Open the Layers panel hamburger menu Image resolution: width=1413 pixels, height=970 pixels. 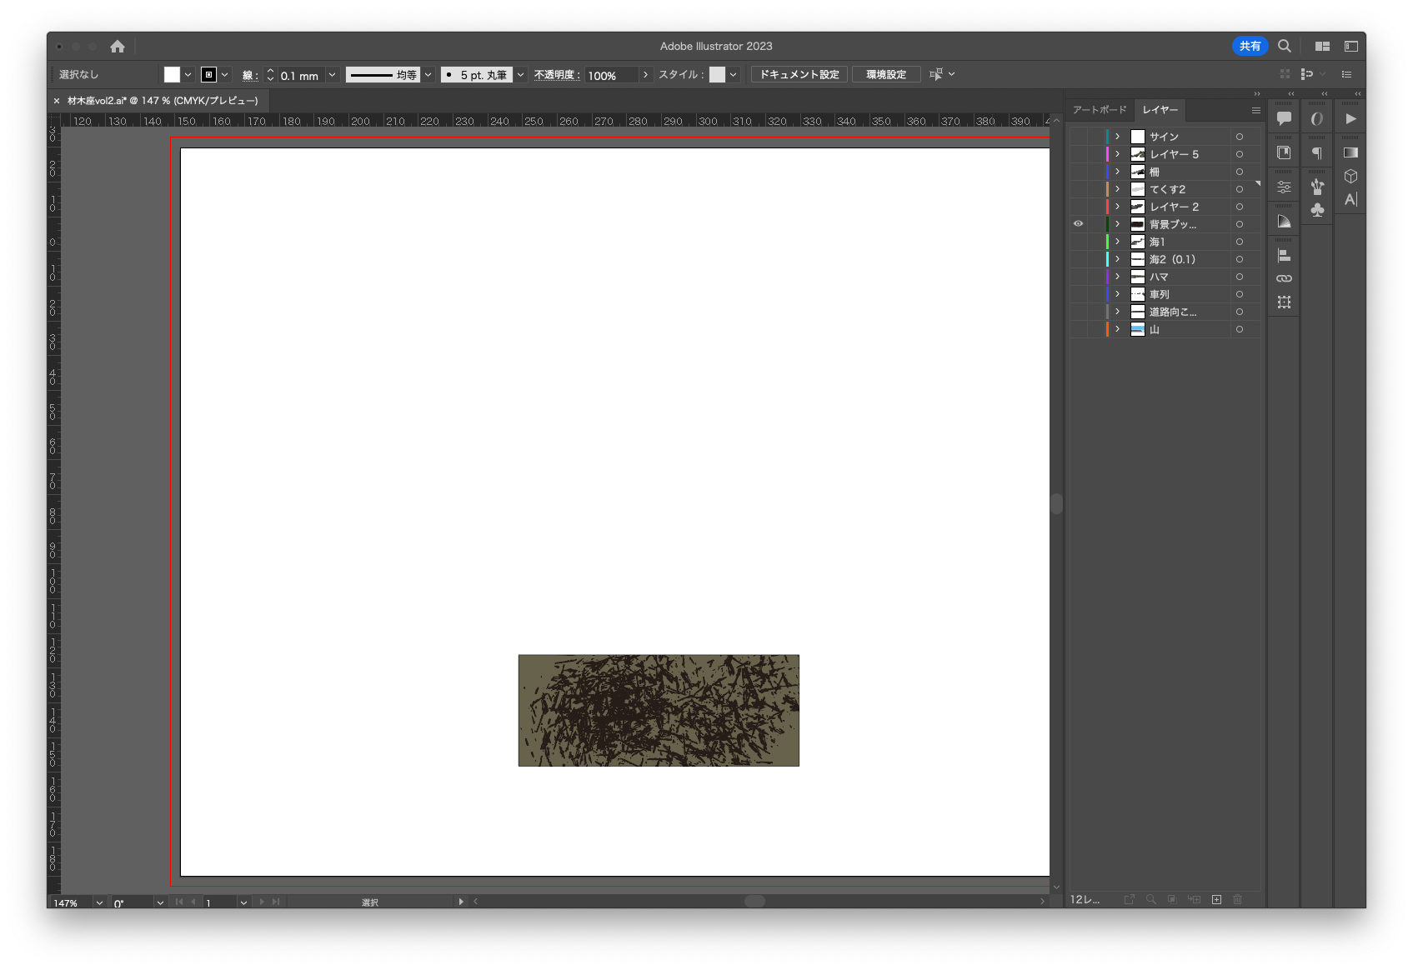tap(1255, 110)
